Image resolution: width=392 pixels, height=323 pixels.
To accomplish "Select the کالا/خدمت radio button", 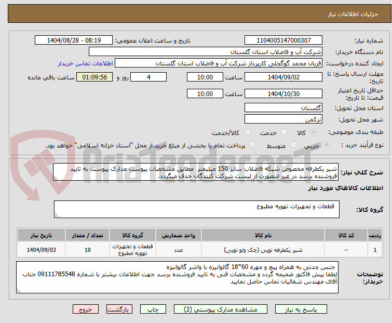I will pos(247,132).
